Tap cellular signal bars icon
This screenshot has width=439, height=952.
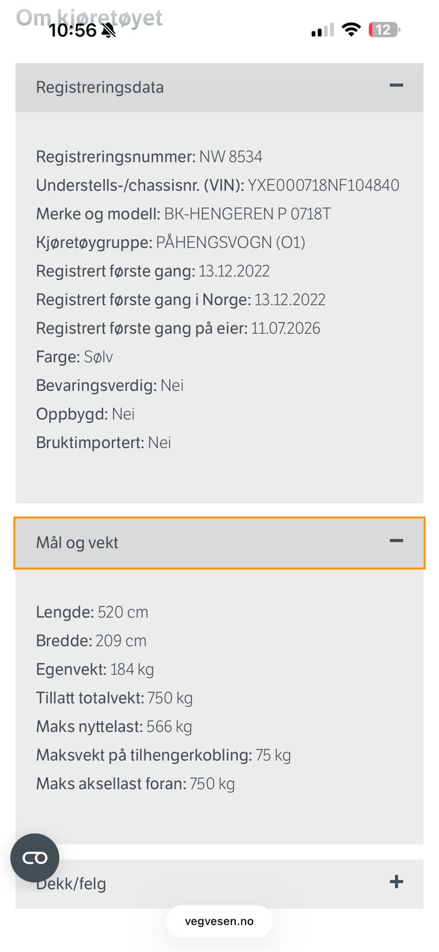(x=322, y=30)
